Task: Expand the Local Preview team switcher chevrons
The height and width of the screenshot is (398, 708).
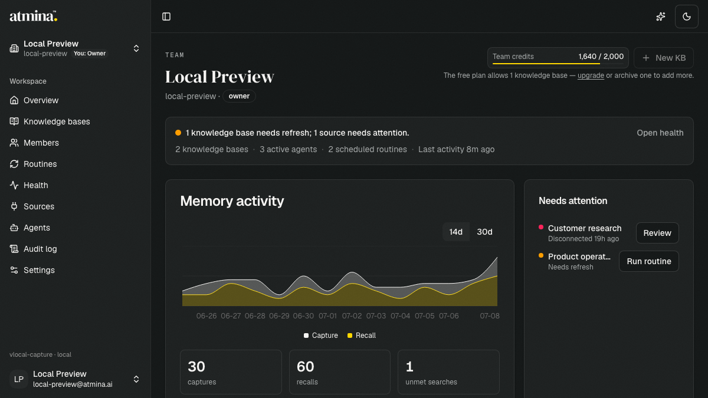Action: (x=136, y=48)
